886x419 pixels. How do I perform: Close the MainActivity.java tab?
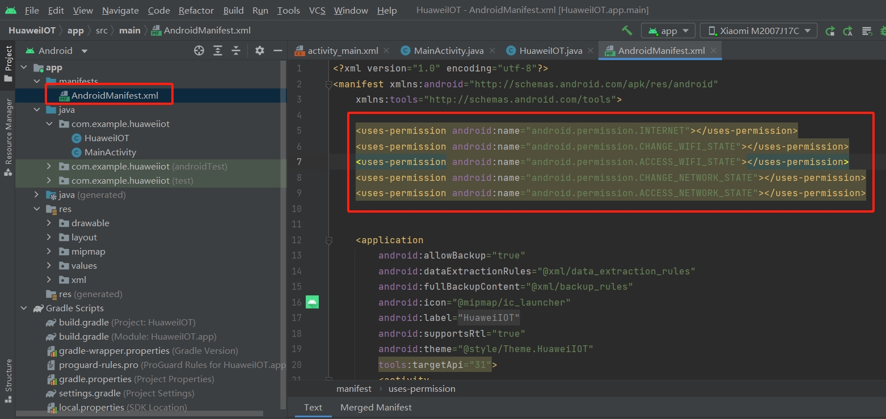(x=492, y=50)
